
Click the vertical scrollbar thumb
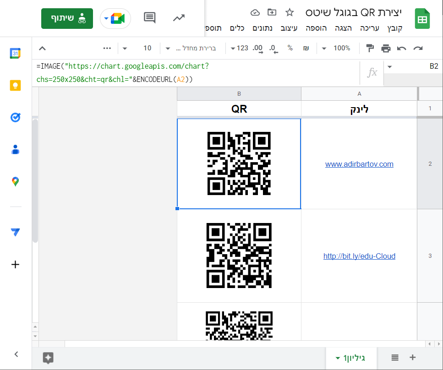click(x=35, y=181)
